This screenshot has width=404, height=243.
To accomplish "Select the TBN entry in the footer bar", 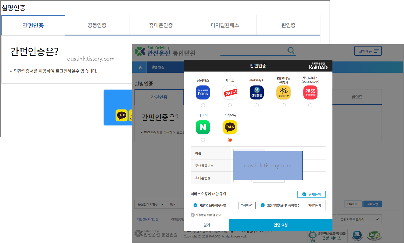I will click(173, 204).
